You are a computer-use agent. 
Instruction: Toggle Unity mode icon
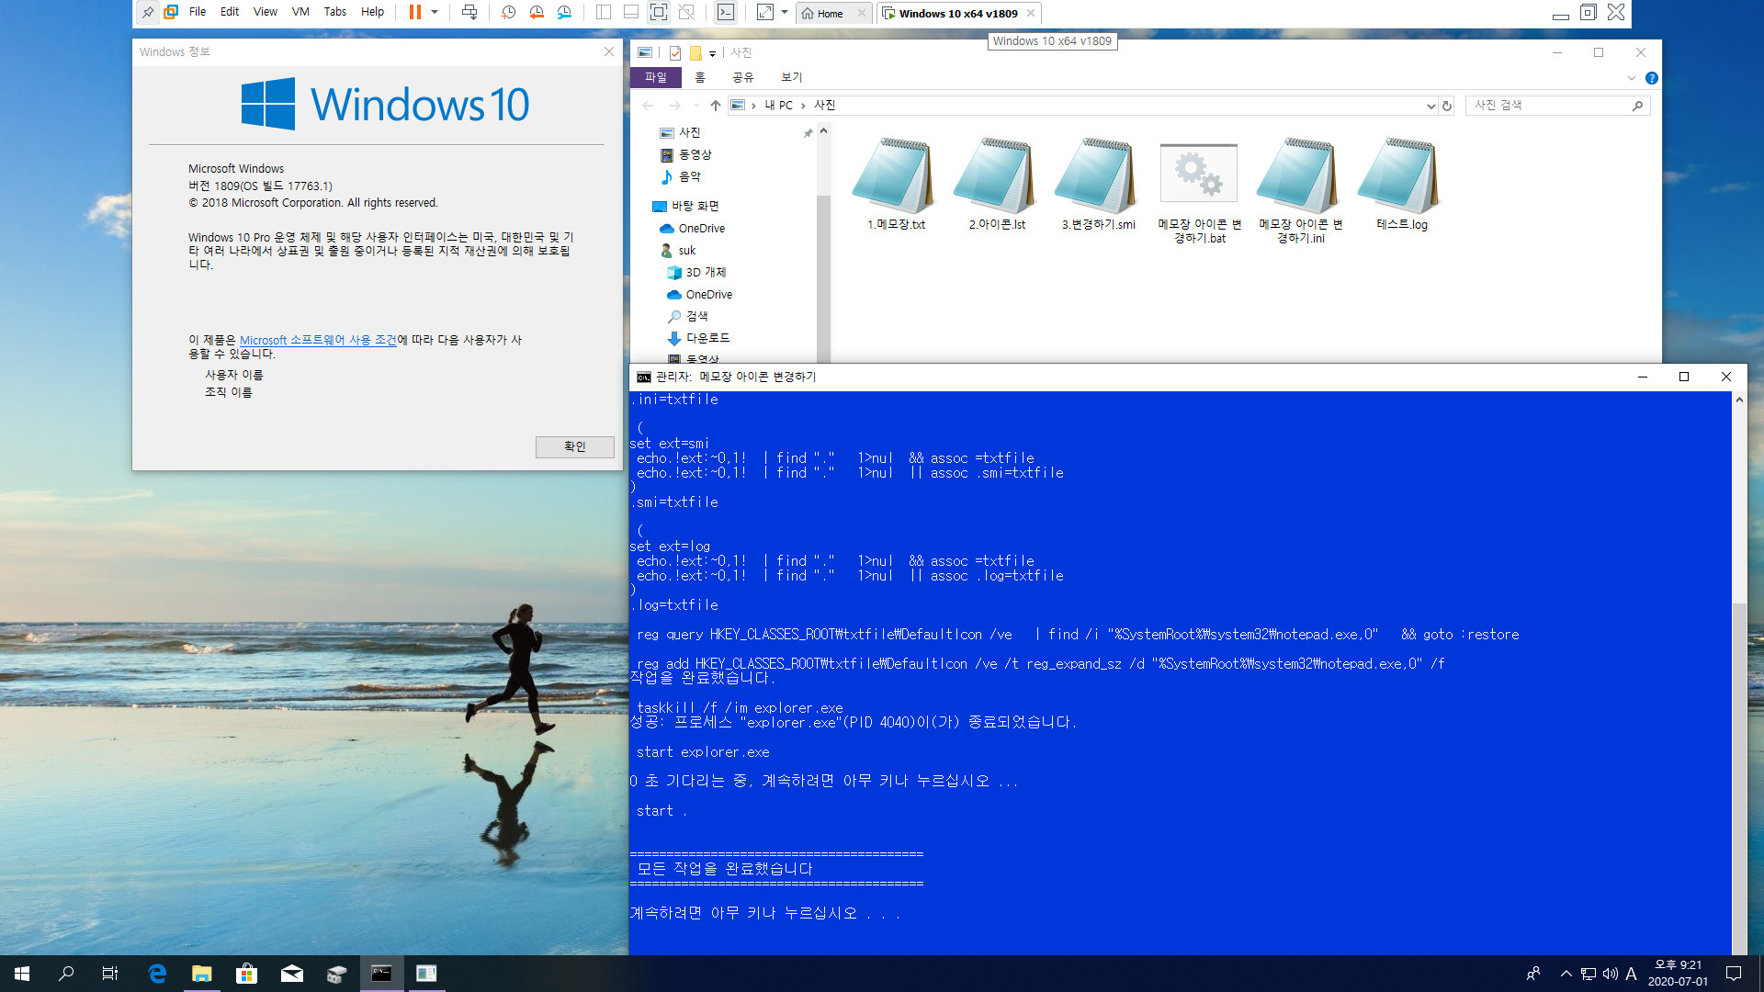(686, 12)
